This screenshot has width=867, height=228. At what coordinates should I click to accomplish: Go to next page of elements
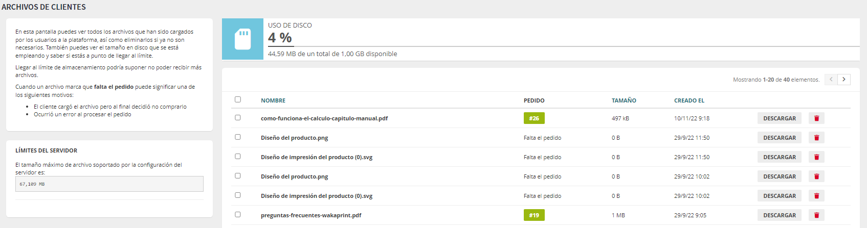844,80
